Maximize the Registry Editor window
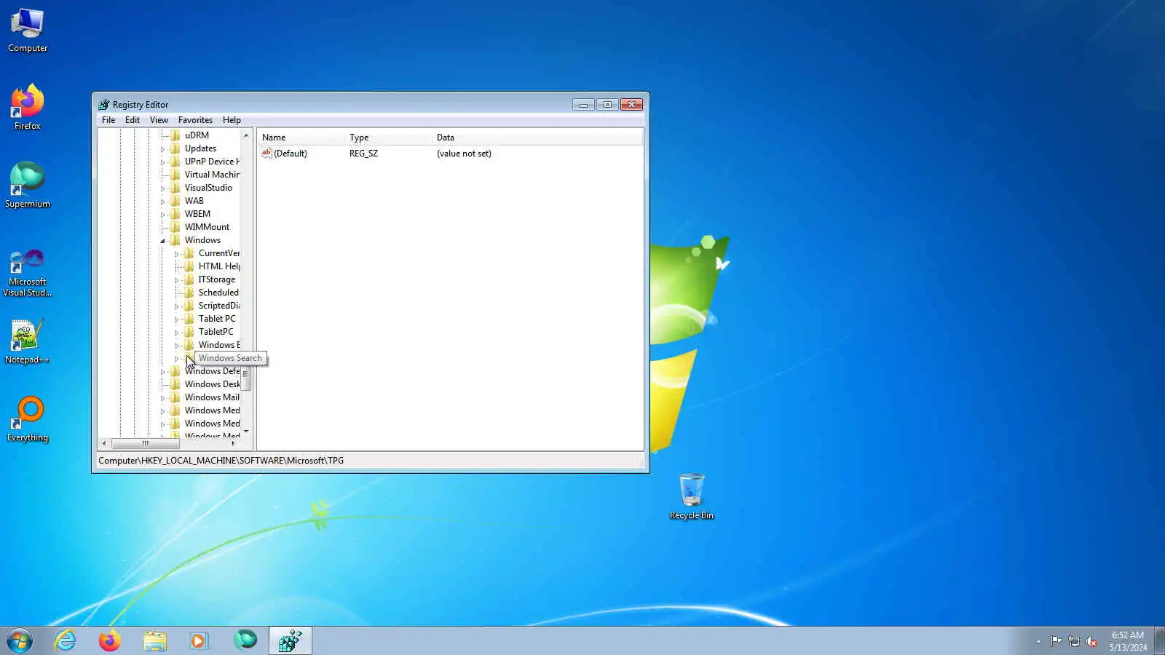The height and width of the screenshot is (655, 1165). pos(607,105)
